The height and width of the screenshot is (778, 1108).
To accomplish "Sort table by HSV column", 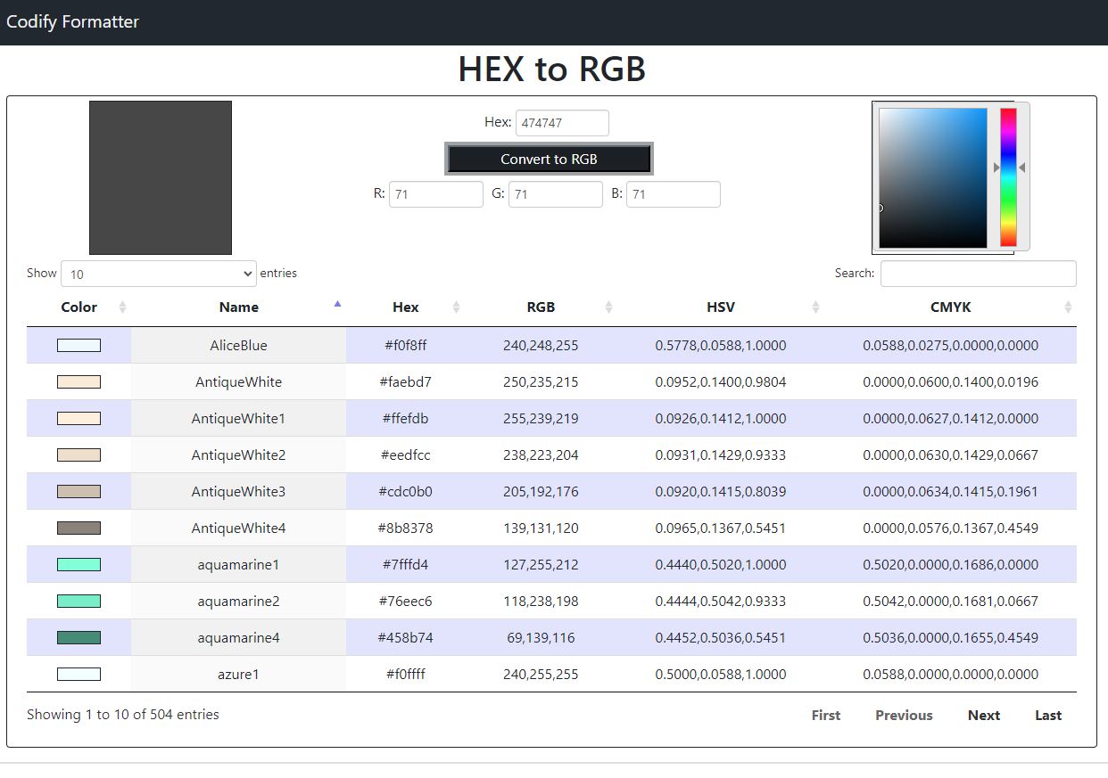I will tap(721, 307).
